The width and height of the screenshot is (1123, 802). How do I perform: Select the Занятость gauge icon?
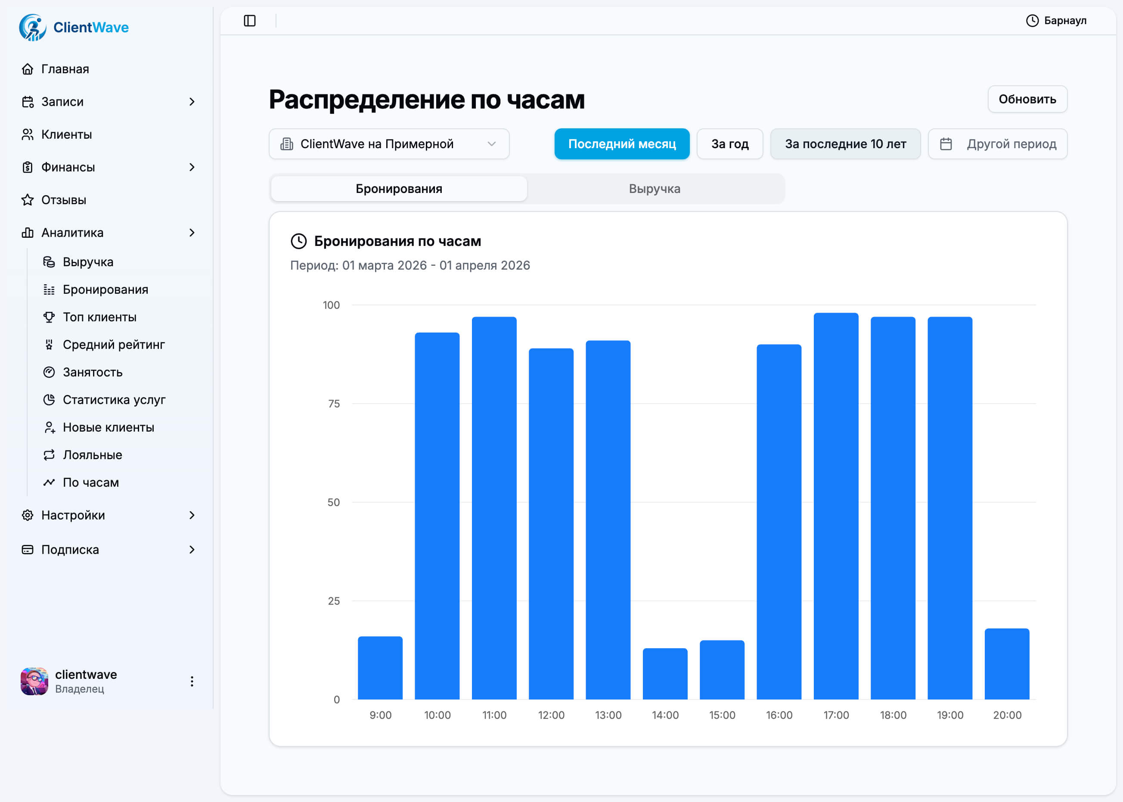[50, 372]
